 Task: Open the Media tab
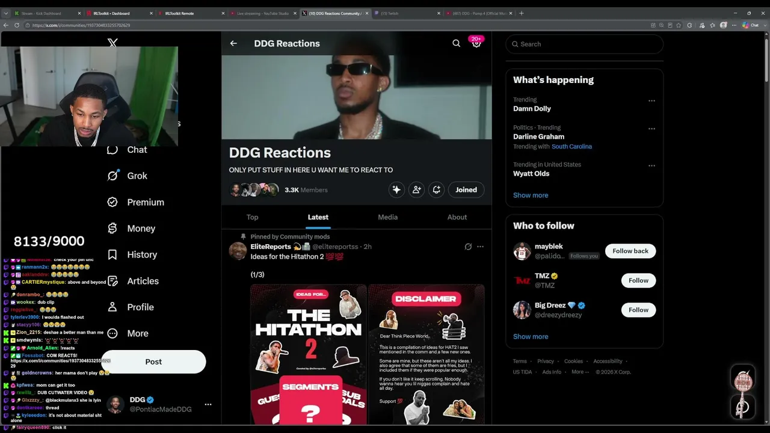click(388, 217)
